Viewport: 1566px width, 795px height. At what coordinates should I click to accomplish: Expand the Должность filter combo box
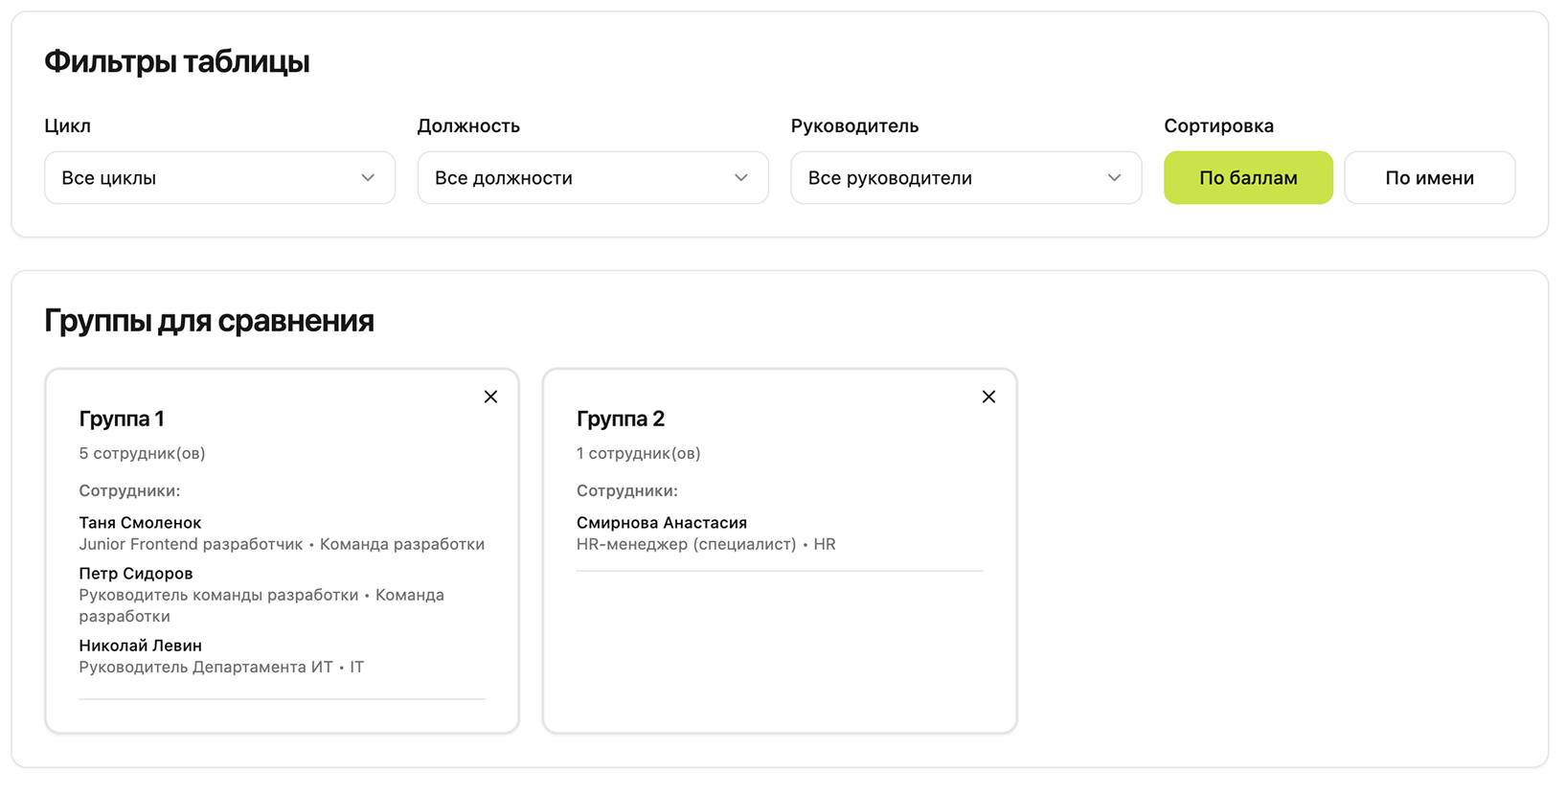pyautogui.click(x=592, y=178)
